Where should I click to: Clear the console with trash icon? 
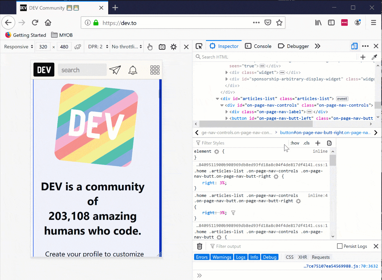(x=199, y=246)
